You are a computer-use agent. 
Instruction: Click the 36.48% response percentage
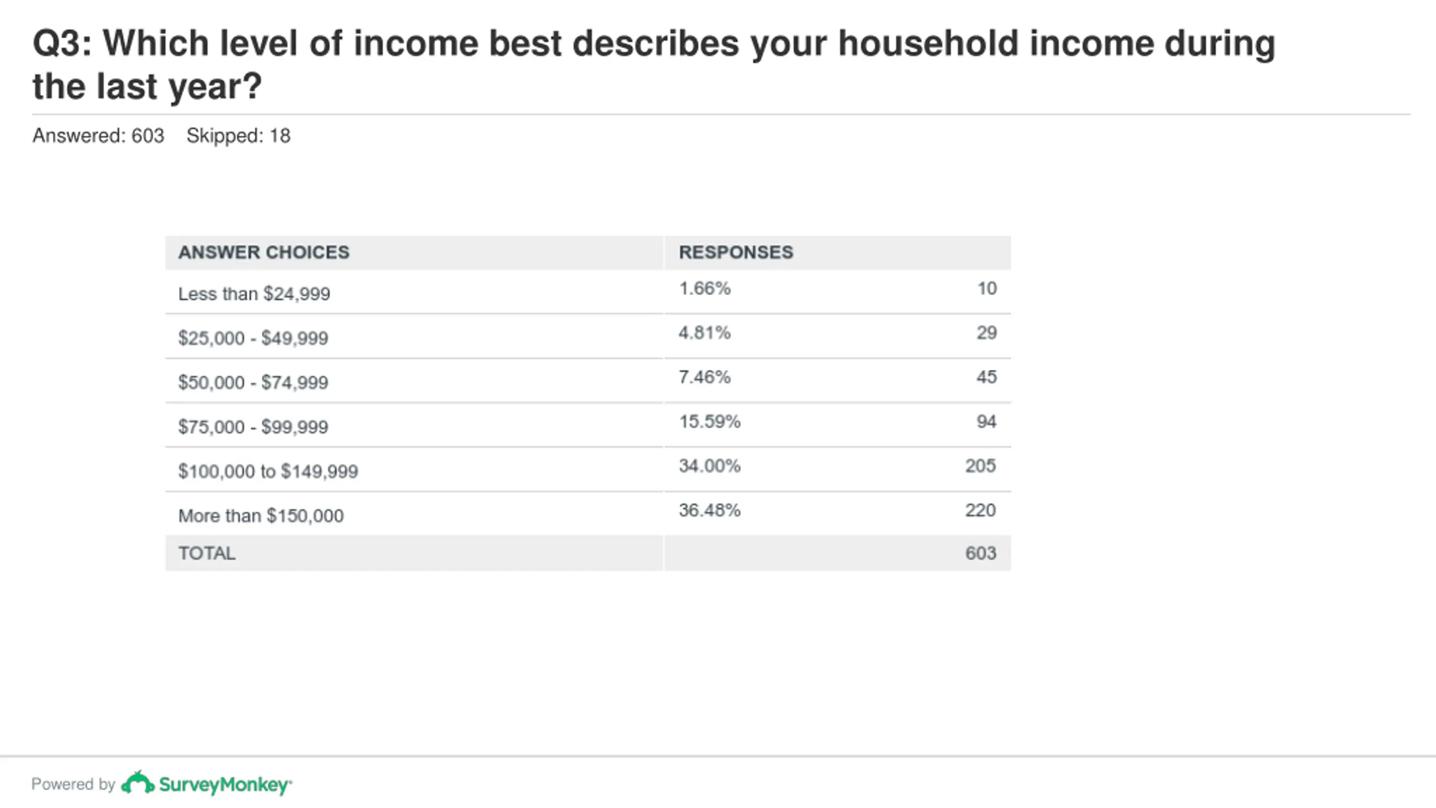710,510
